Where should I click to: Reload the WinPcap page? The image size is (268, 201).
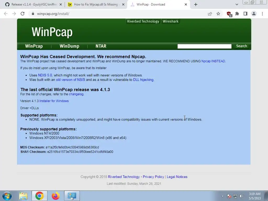click(x=23, y=14)
